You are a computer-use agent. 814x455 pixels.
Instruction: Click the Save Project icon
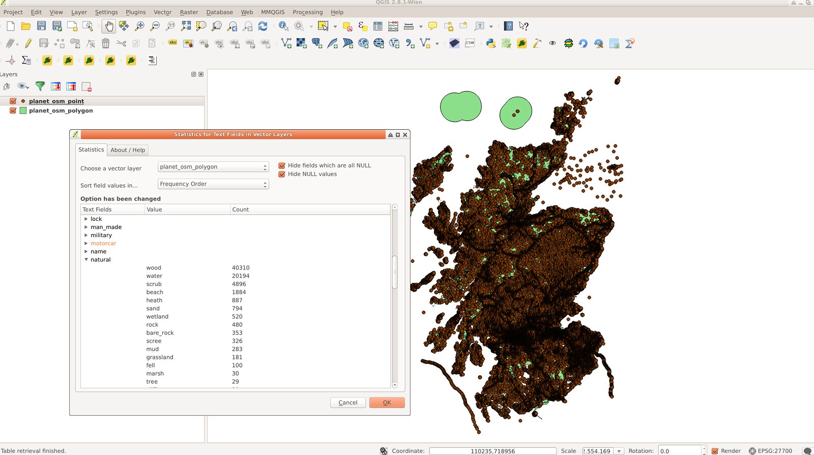click(42, 26)
